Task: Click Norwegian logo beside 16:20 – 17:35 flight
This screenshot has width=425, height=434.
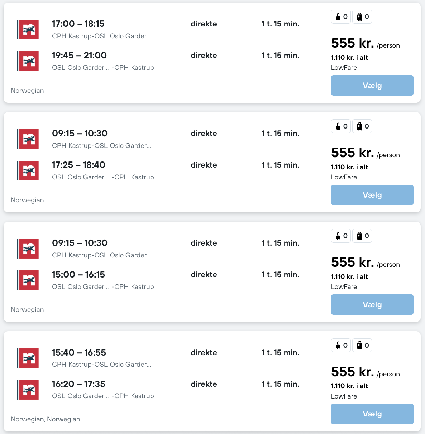Action: 28,390
